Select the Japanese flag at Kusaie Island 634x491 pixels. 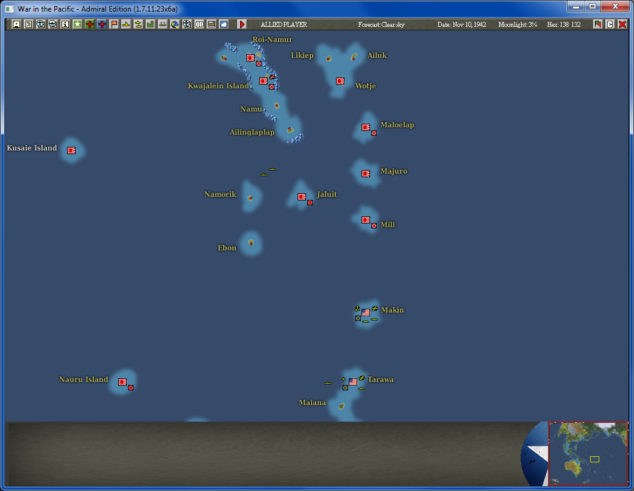coord(71,150)
